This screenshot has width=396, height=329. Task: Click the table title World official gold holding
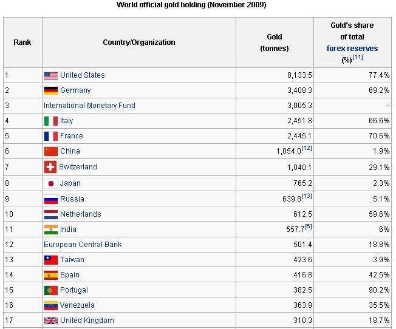[191, 5]
